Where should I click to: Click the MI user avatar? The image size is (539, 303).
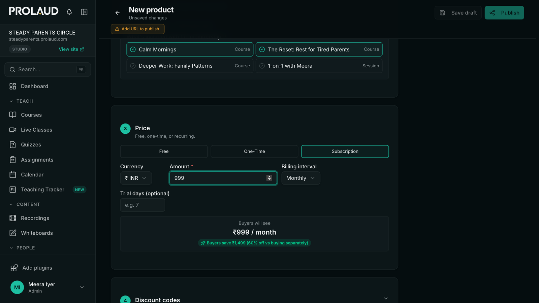17,288
